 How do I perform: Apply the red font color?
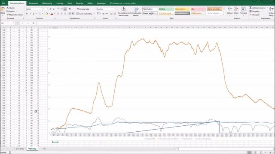pos(52,14)
